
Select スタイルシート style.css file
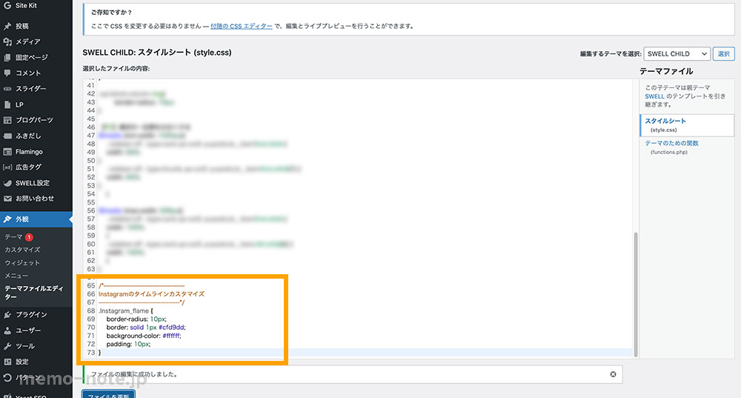pyautogui.click(x=687, y=125)
